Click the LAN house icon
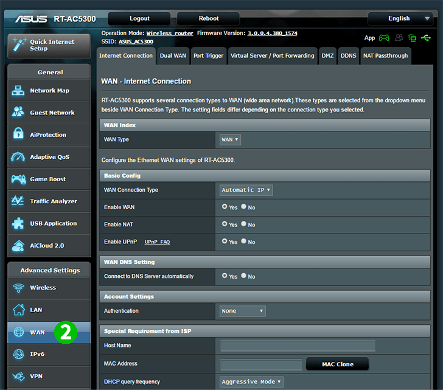The image size is (443, 390). 19,310
